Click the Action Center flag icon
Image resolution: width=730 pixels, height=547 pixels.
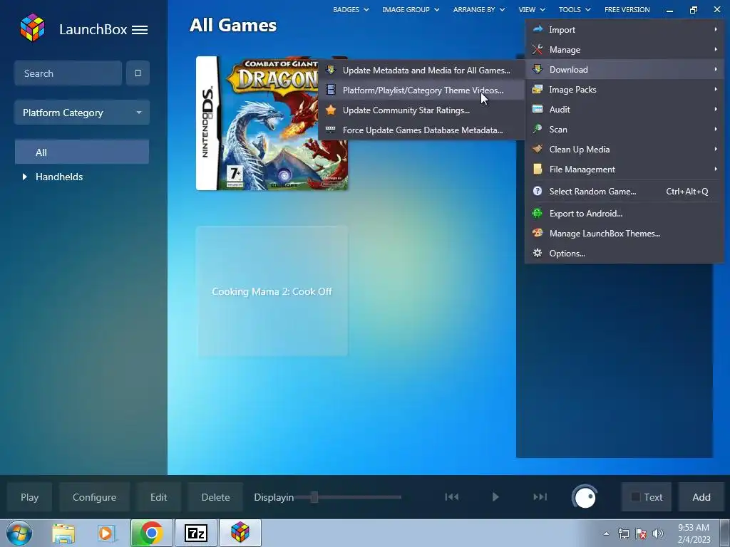click(641, 533)
